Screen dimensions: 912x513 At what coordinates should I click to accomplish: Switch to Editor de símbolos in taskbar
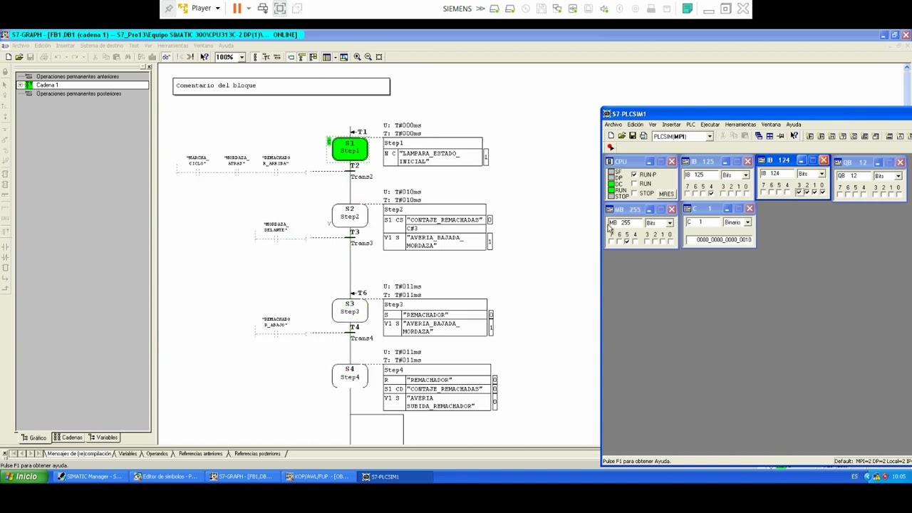[x=166, y=477]
